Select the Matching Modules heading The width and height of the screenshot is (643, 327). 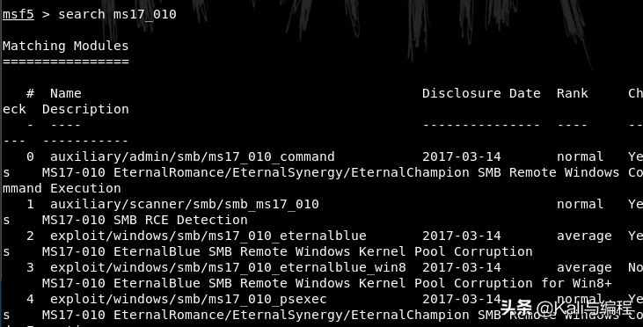(66, 46)
